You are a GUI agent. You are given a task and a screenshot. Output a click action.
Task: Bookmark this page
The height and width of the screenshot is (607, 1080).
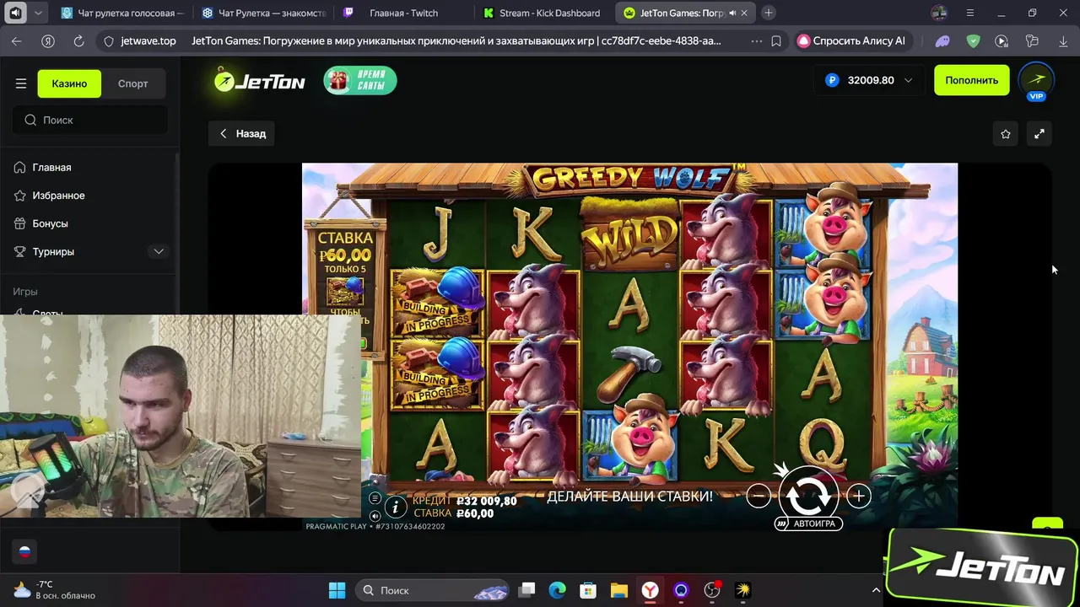coord(776,40)
